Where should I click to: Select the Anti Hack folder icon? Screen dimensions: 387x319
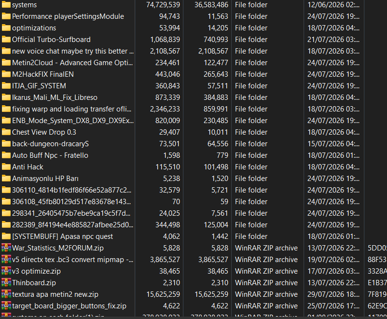(x=6, y=167)
